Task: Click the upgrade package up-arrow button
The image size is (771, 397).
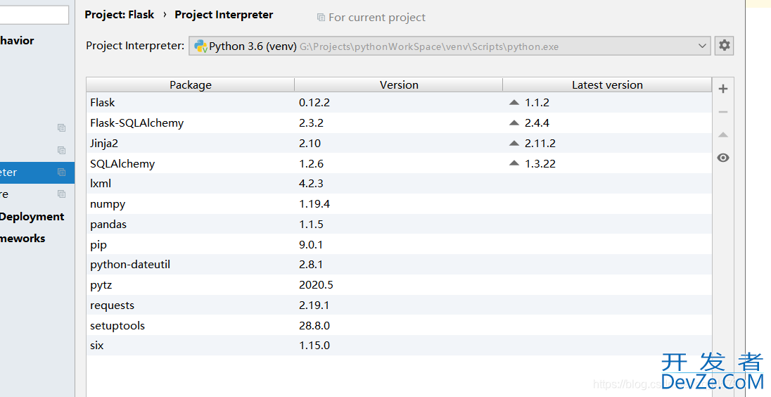Action: point(723,134)
